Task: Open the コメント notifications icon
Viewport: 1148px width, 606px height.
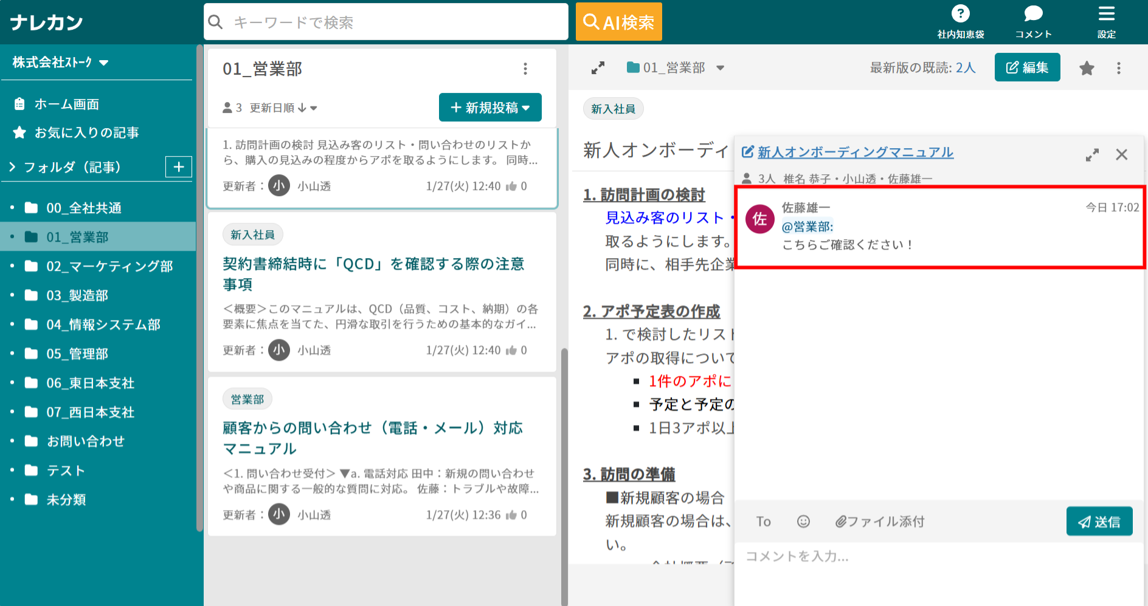Action: tap(1032, 13)
